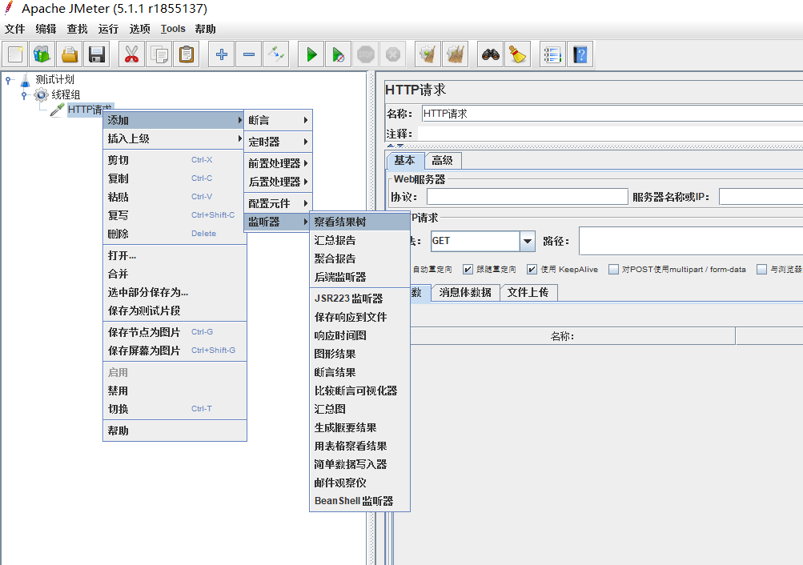Open the Help question mark icon

[580, 54]
